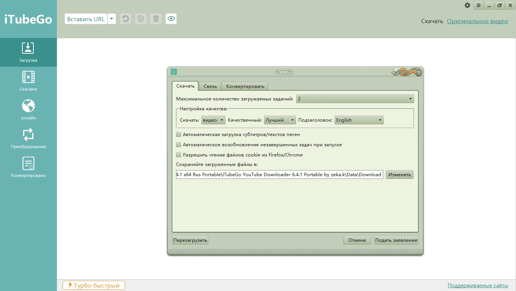The image size is (516, 291).
Task: Click the iTubeGo logo
Action: click(x=28, y=19)
